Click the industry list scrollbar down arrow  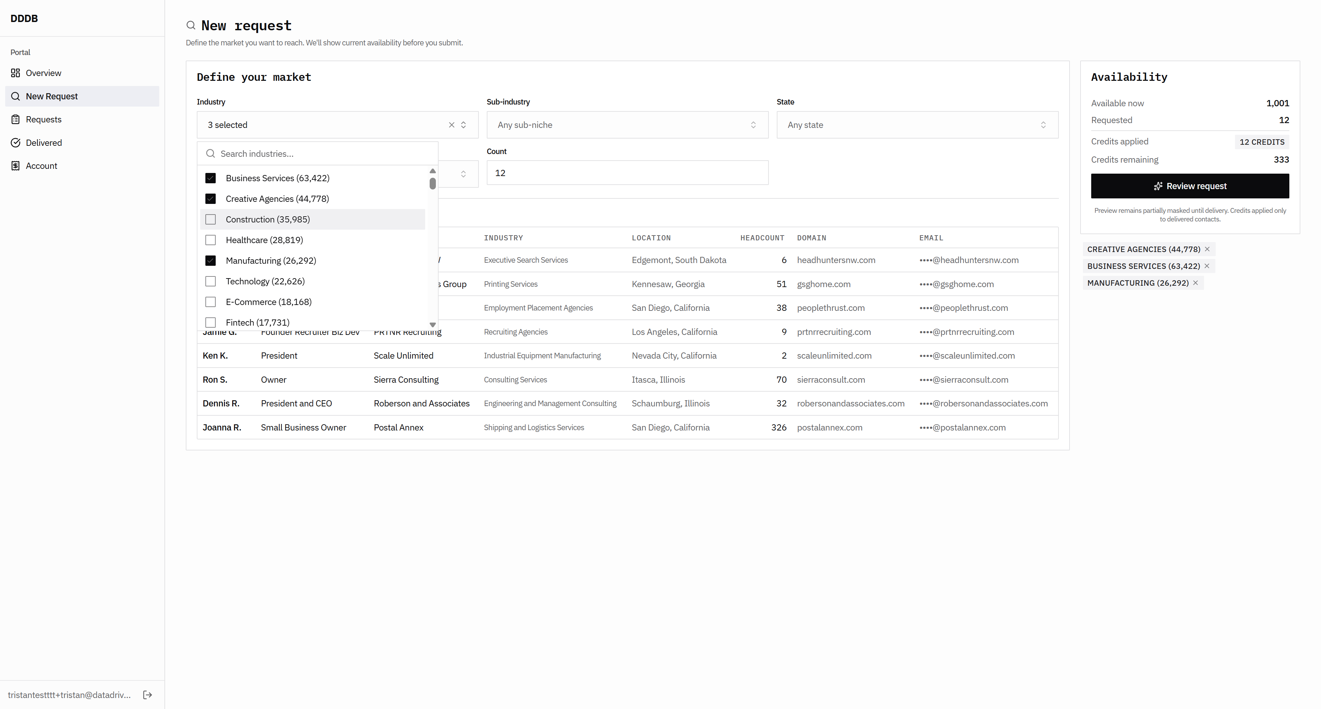click(432, 325)
